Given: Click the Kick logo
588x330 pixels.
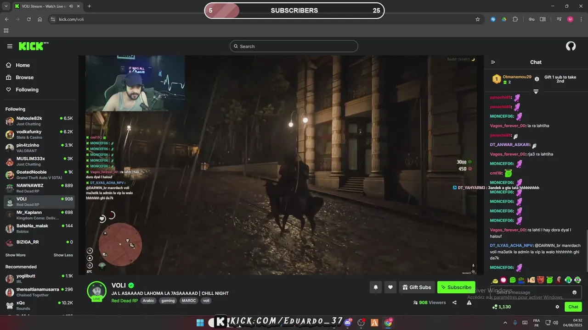Looking at the screenshot, I should pyautogui.click(x=33, y=46).
